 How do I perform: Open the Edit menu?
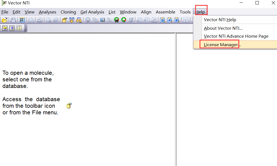point(17,12)
